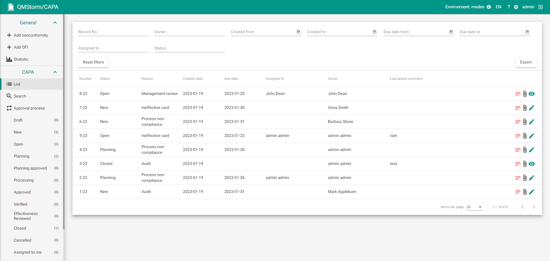Collapse the General sidebar section

coord(55,23)
